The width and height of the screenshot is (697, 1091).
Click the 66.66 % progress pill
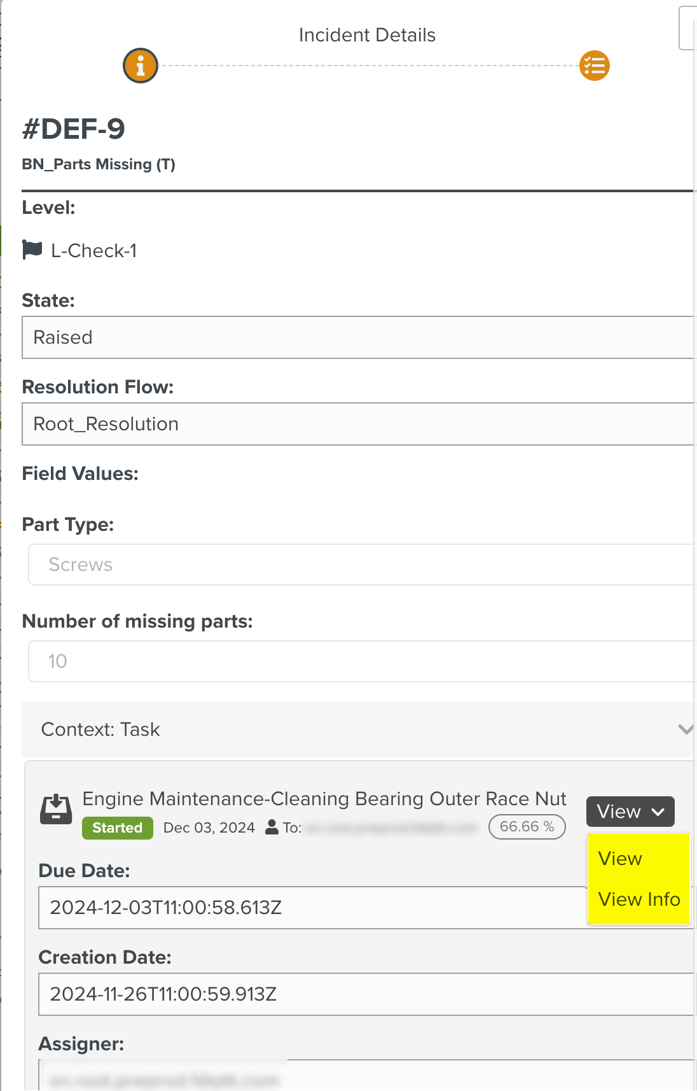point(527,827)
